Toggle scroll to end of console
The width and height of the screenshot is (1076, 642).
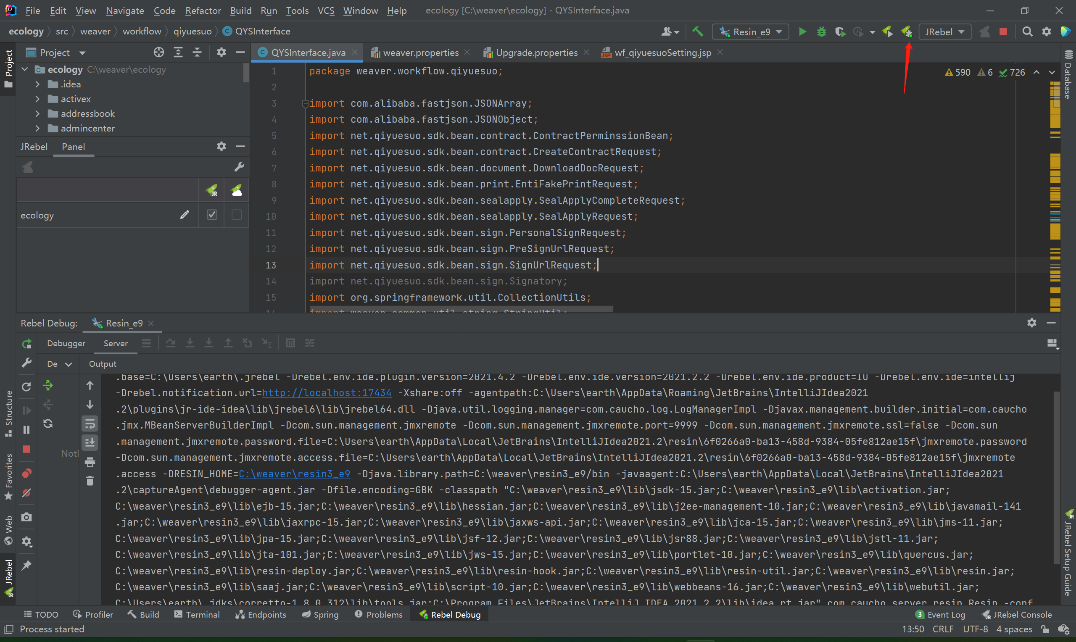[x=90, y=442]
